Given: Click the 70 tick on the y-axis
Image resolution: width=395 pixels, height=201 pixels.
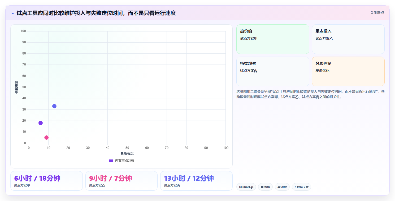Looking at the screenshot, I should [x=24, y=65].
